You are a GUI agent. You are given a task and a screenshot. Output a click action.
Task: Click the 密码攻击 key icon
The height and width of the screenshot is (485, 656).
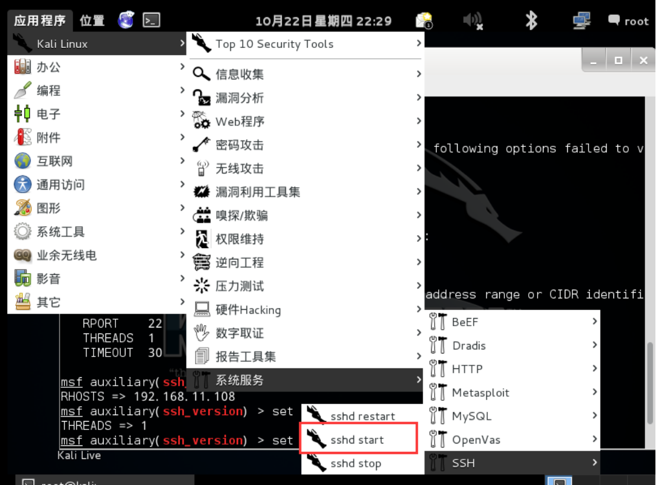pos(201,144)
